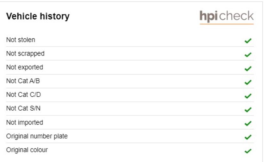
Task: Click the green tick for Not scrapped
Action: (x=248, y=55)
